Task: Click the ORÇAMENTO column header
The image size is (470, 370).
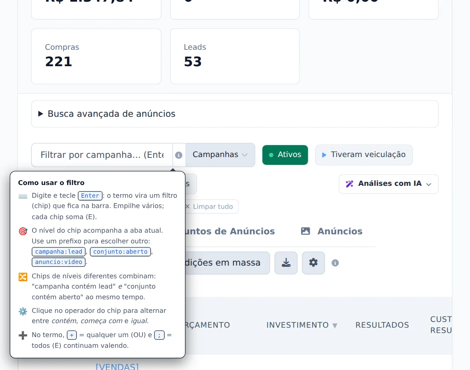Action: coord(208,325)
